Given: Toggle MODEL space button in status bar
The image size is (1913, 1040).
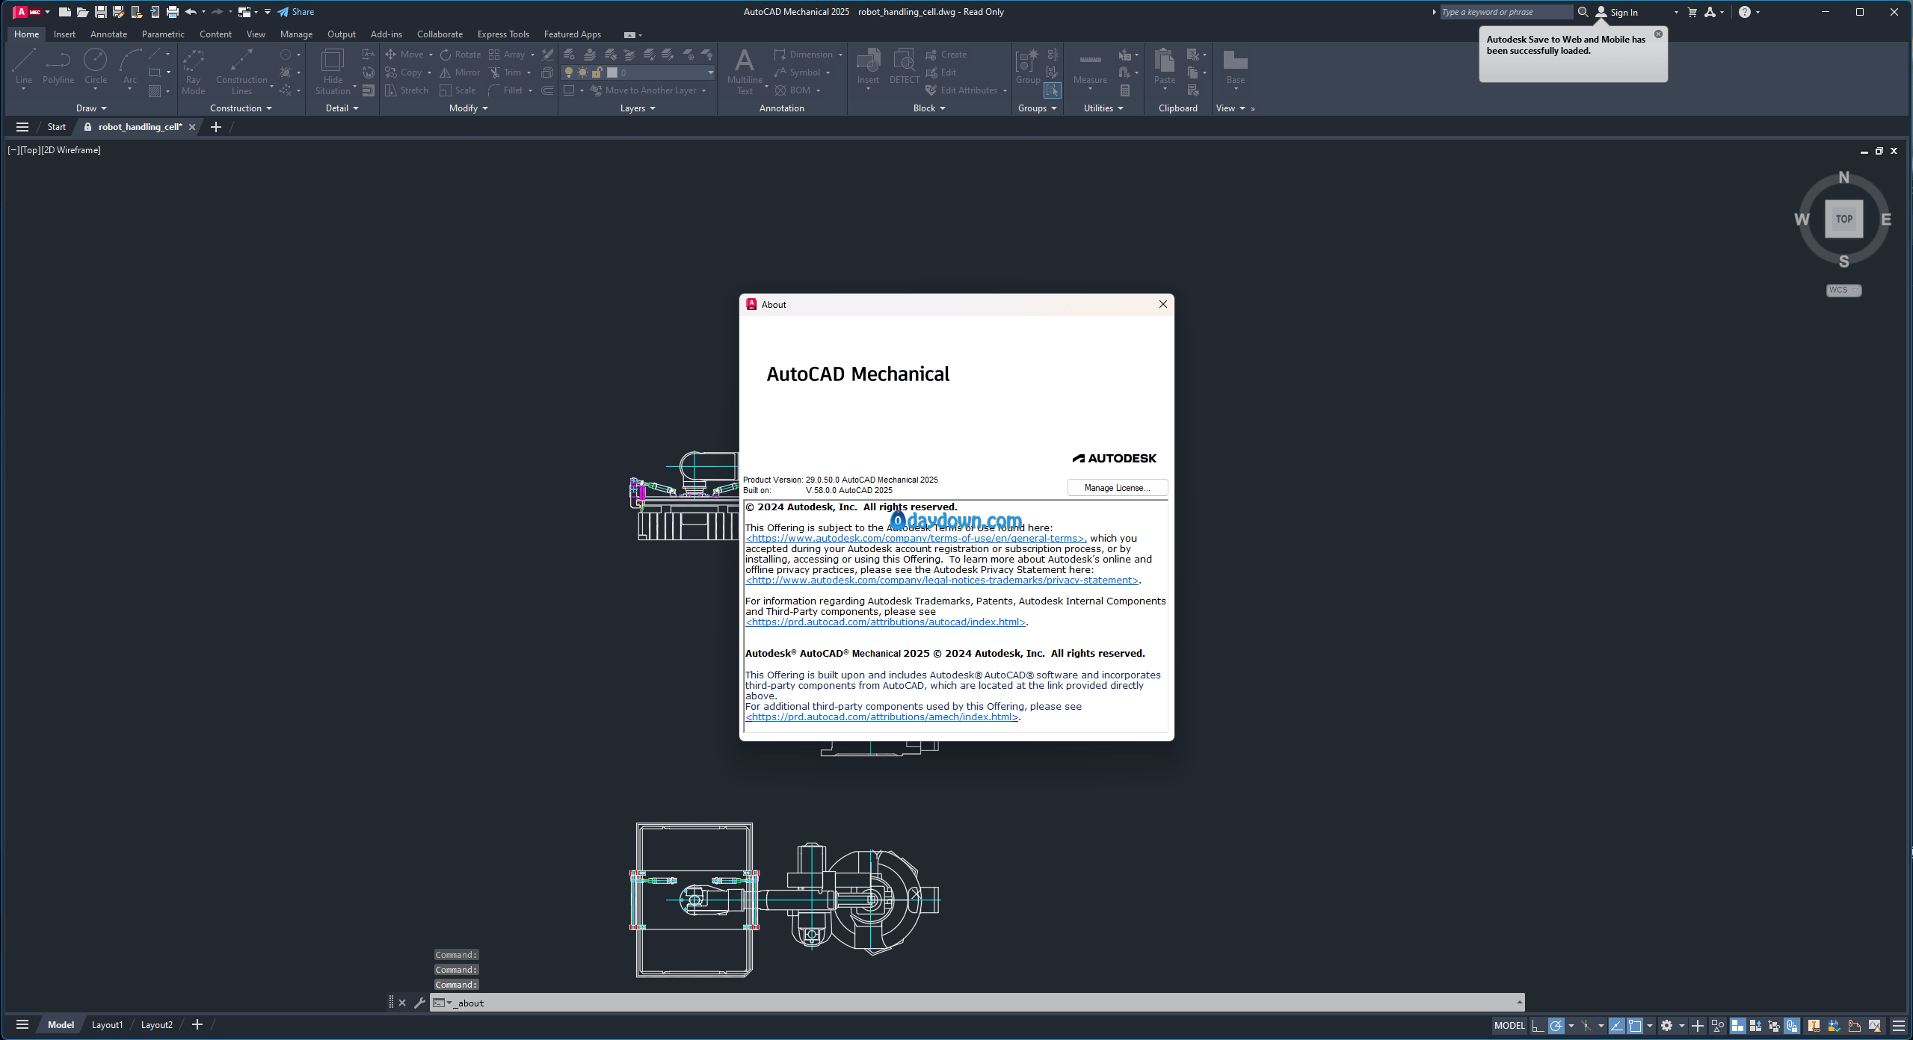Looking at the screenshot, I should pyautogui.click(x=1509, y=1026).
